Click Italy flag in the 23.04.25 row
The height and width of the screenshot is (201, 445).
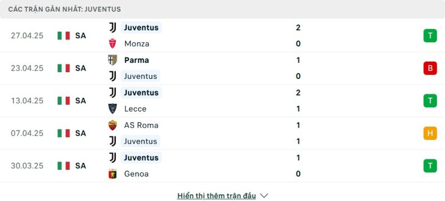point(63,68)
